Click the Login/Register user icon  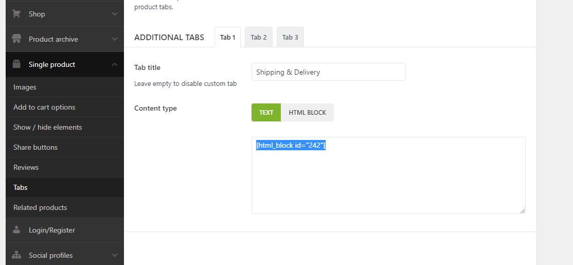pos(16,230)
